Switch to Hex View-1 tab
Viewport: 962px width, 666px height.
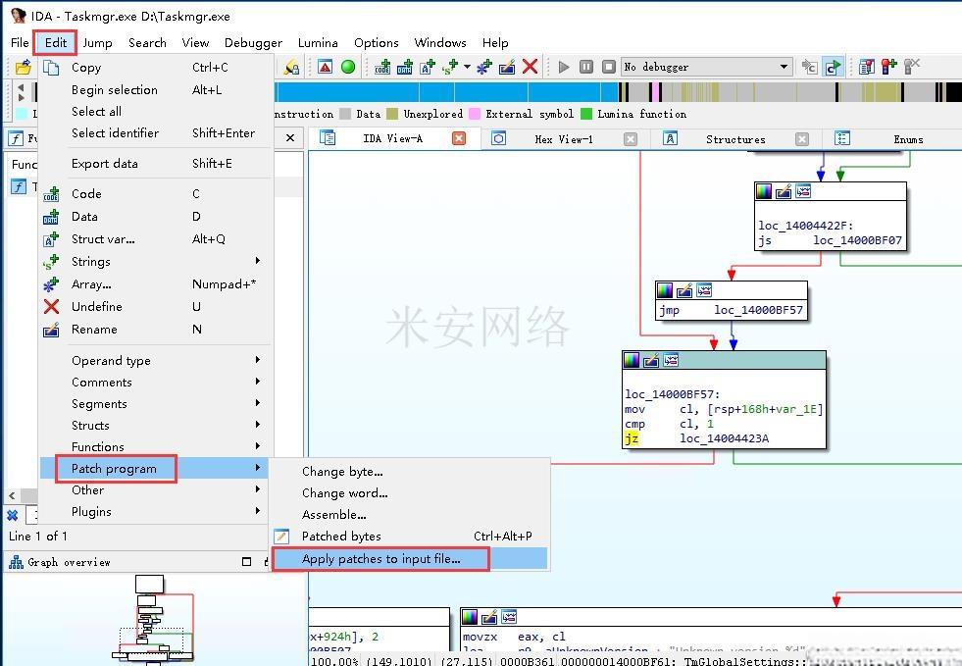pos(564,139)
